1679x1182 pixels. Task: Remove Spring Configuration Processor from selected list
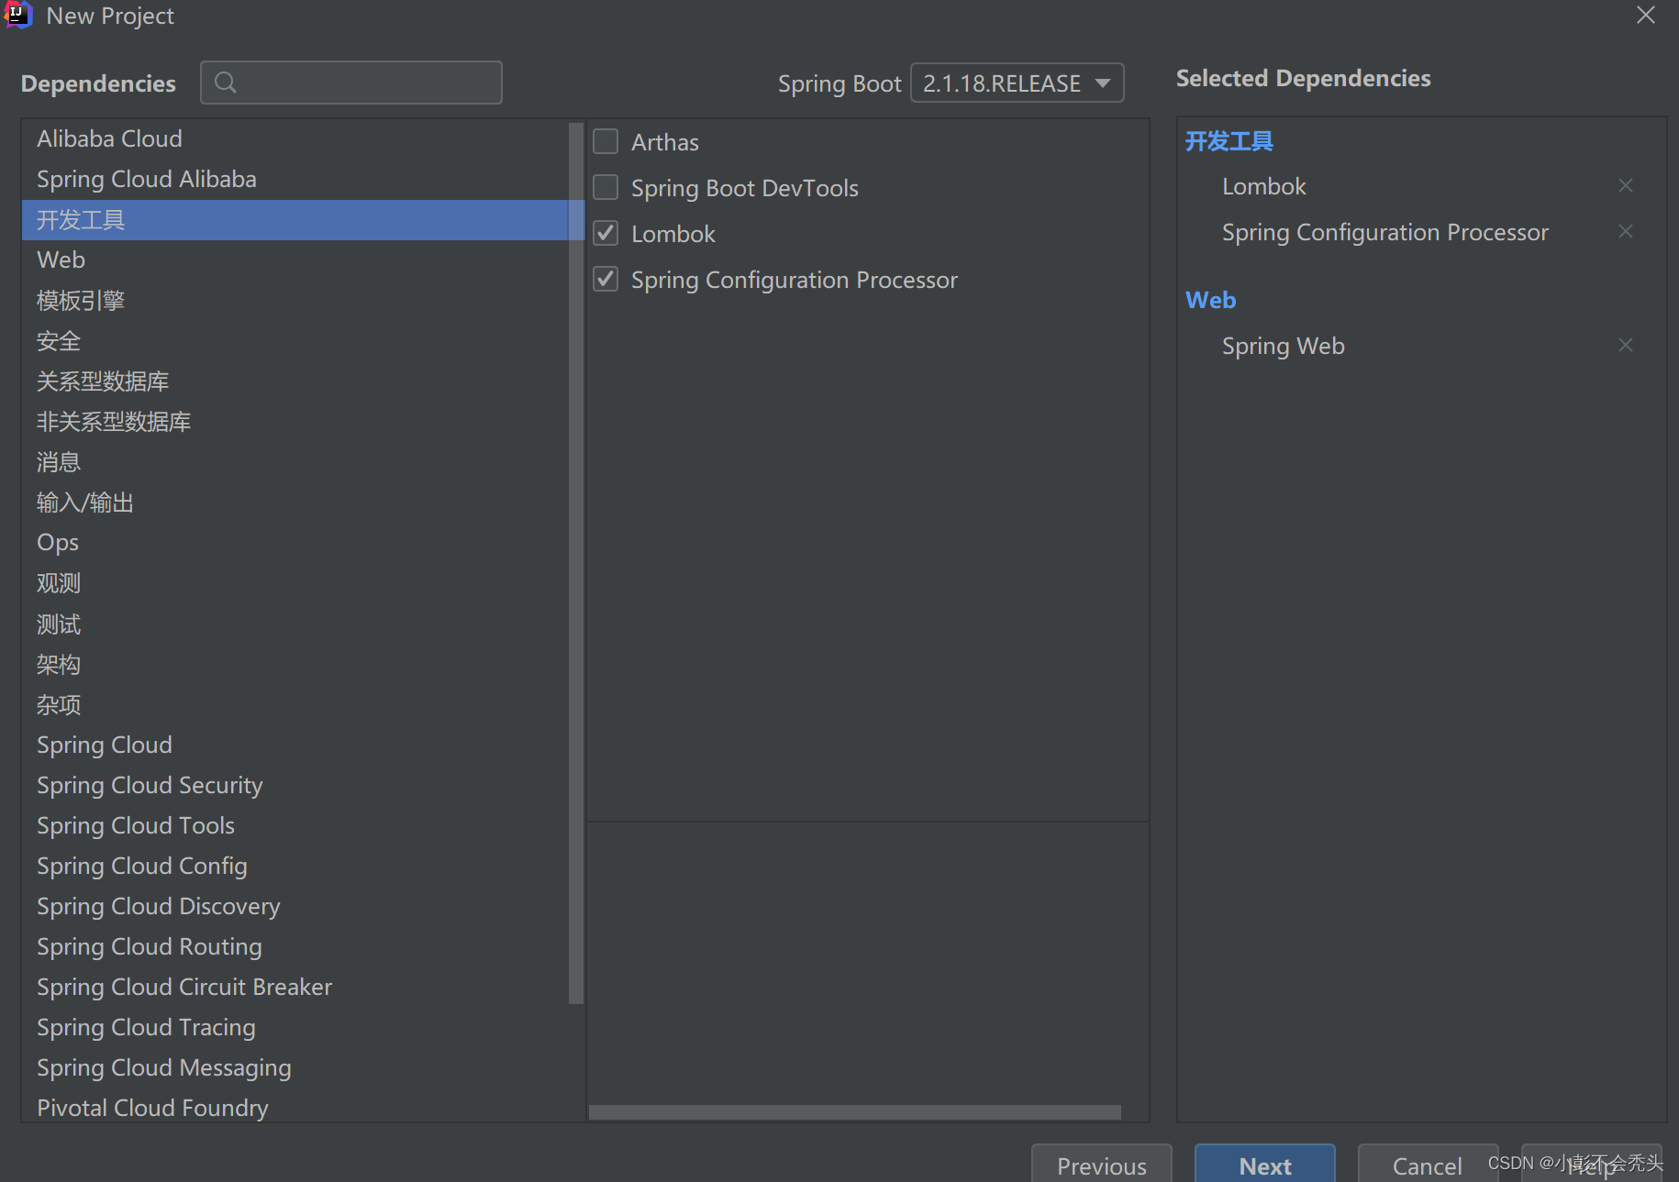pyautogui.click(x=1625, y=231)
